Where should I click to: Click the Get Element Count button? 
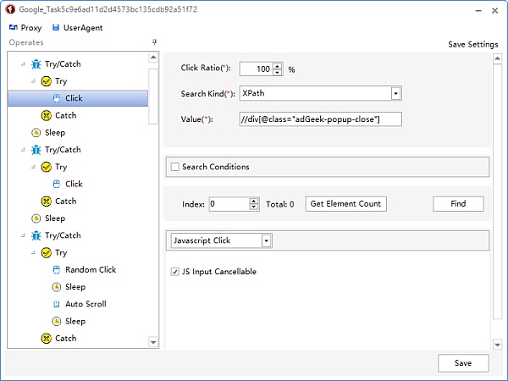point(345,204)
